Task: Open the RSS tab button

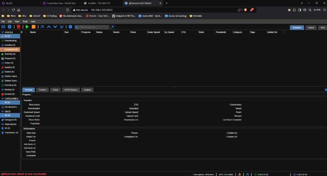Action: [x=322, y=27]
